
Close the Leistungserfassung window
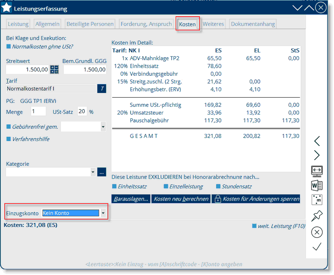pyautogui.click(x=321, y=8)
